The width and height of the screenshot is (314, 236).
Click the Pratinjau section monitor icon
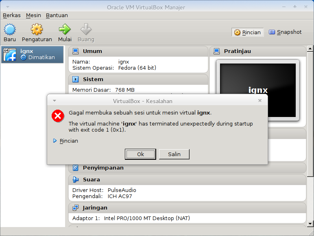pos(216,51)
